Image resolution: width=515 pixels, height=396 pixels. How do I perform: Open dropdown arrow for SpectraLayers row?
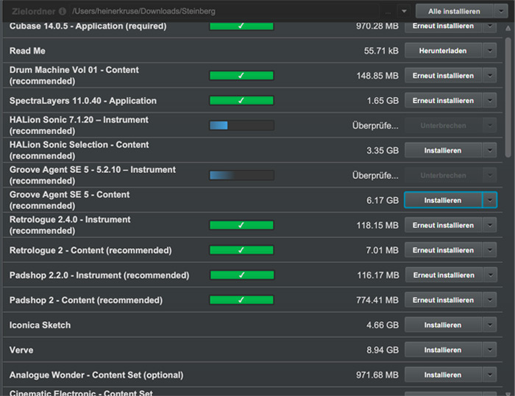click(x=490, y=101)
